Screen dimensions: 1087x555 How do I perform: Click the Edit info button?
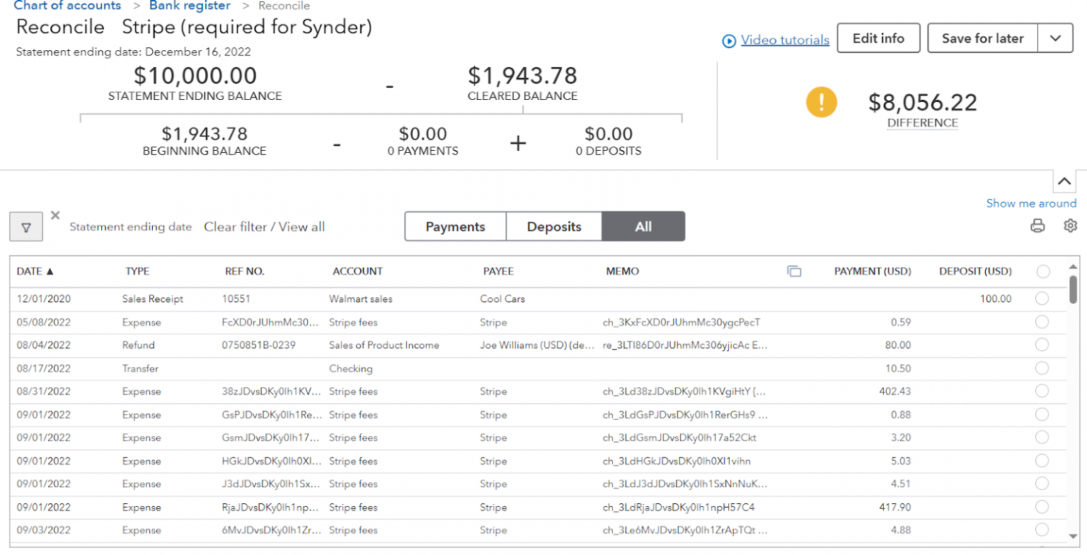pyautogui.click(x=878, y=38)
